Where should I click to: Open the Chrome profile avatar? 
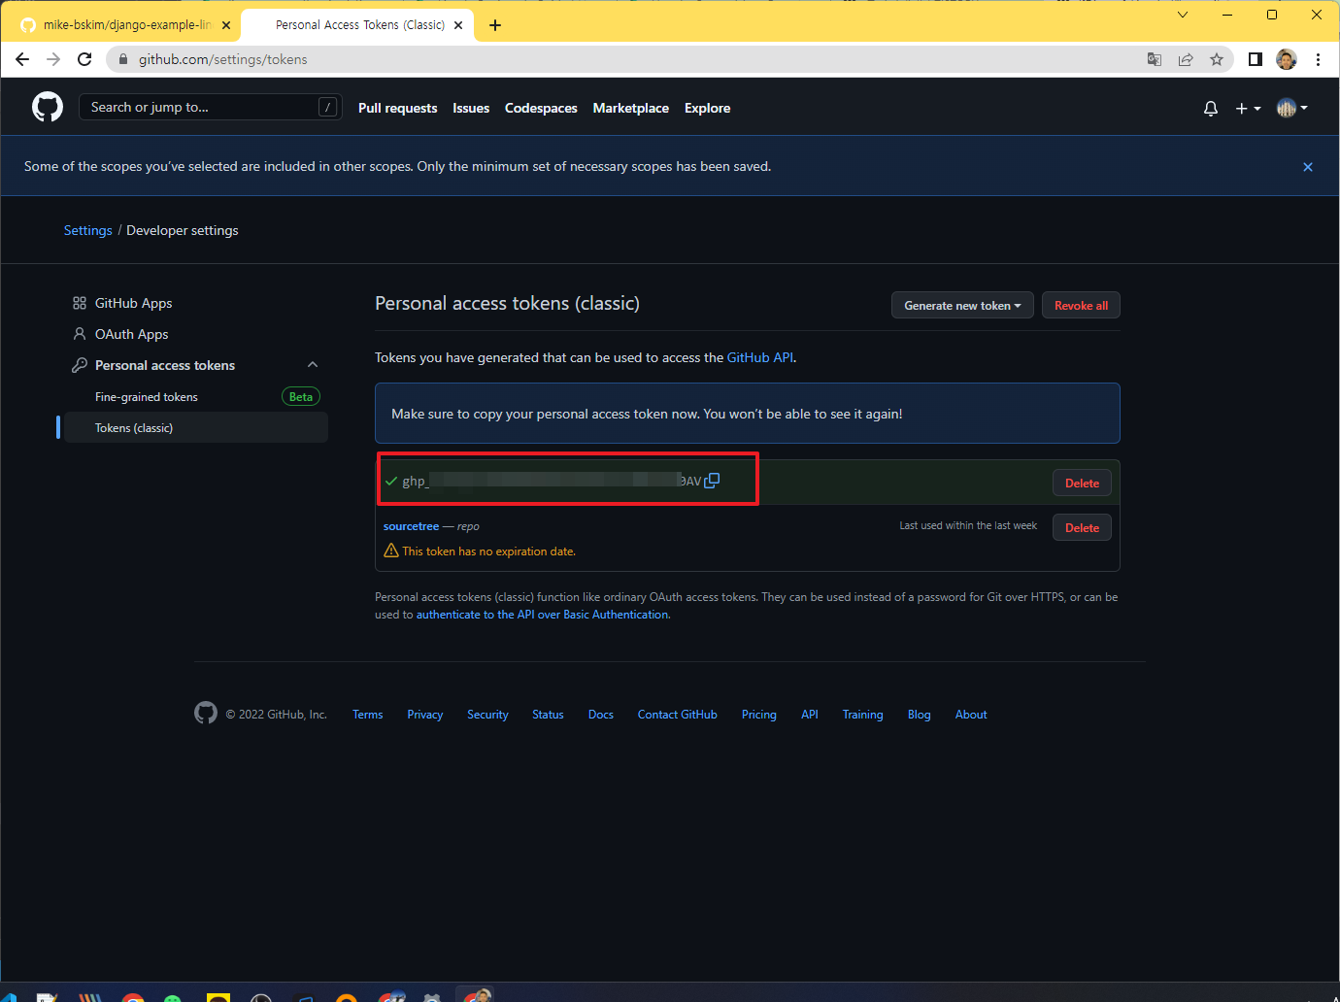(1287, 59)
